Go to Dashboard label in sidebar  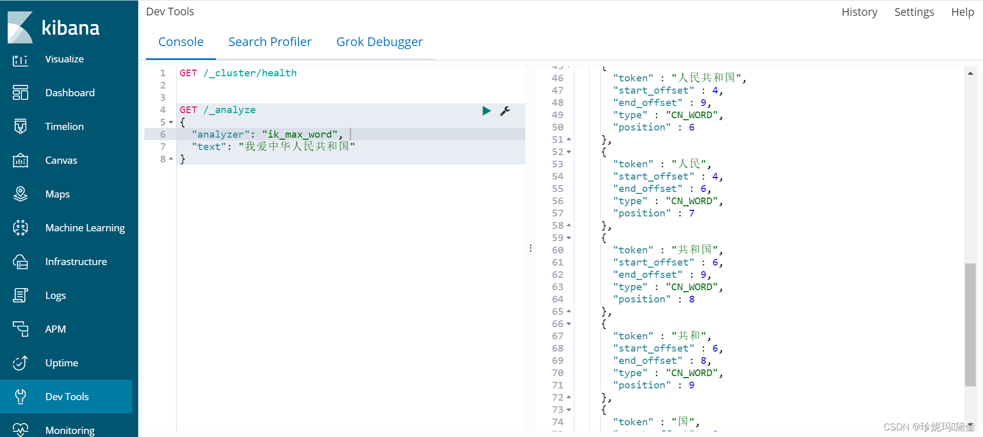click(x=70, y=93)
